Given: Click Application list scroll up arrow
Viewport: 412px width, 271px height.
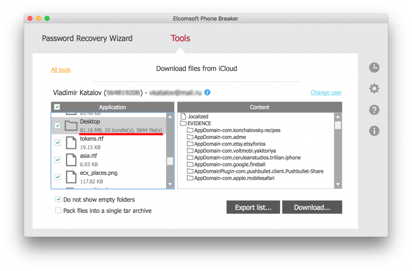Looking at the screenshot, I should click(170, 117).
